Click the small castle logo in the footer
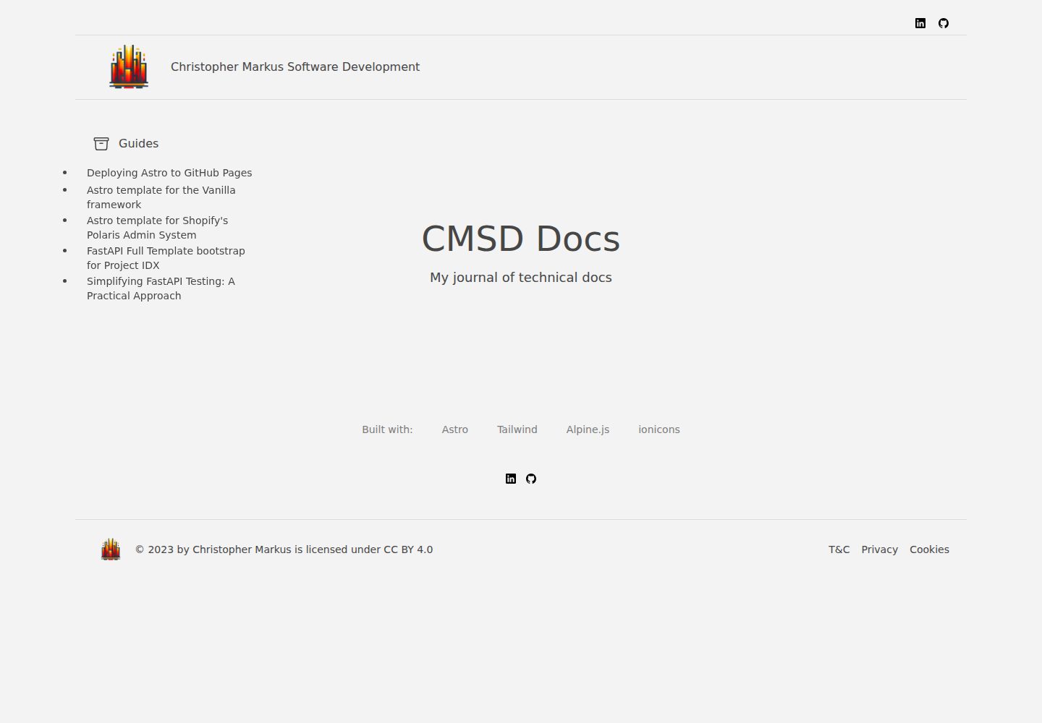 111,549
